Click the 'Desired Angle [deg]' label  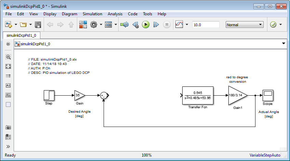tap(79, 114)
